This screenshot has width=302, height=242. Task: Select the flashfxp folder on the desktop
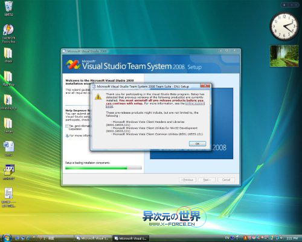(x=8, y=79)
